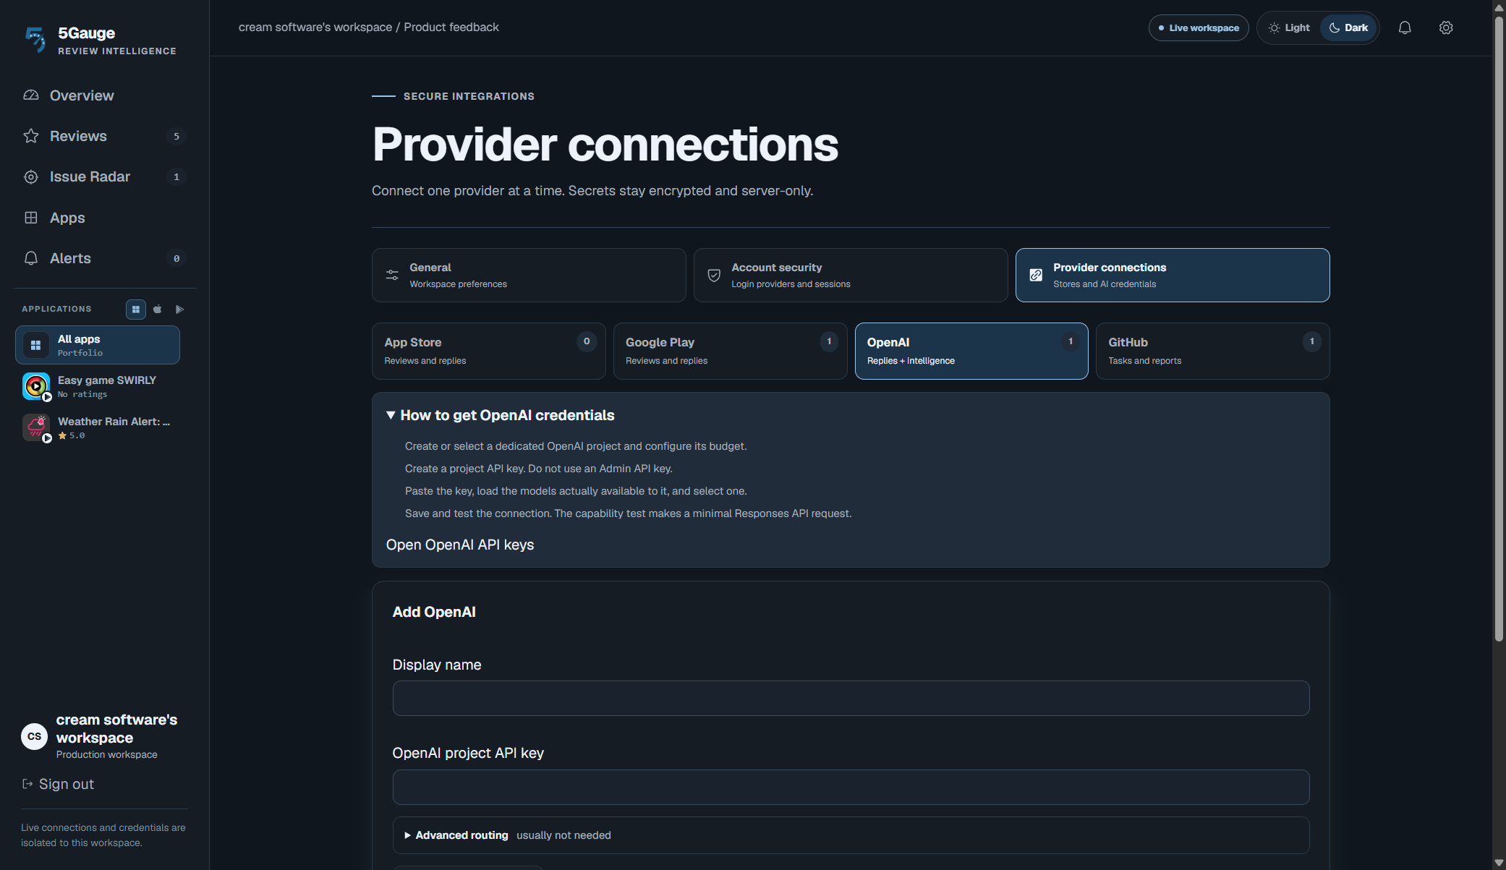Click the CS workspace avatar
The image size is (1506, 870).
34,736
